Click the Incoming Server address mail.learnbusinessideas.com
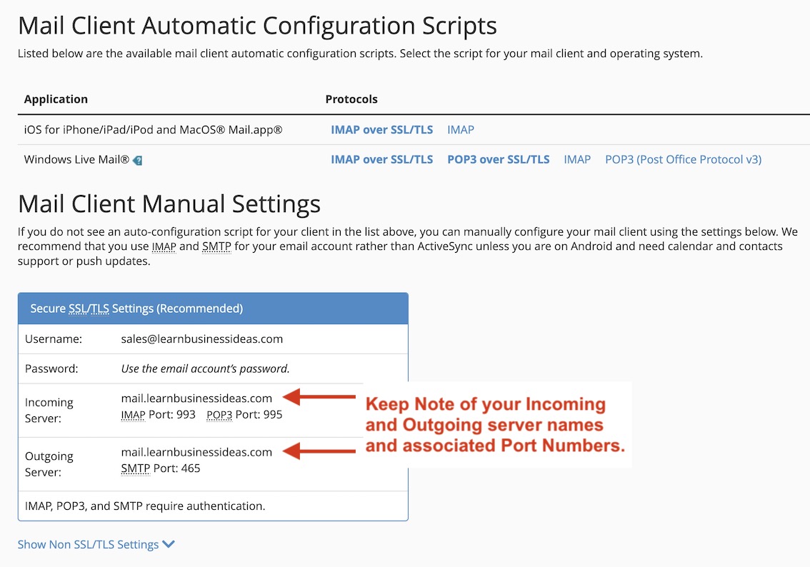The width and height of the screenshot is (810, 567). point(197,398)
